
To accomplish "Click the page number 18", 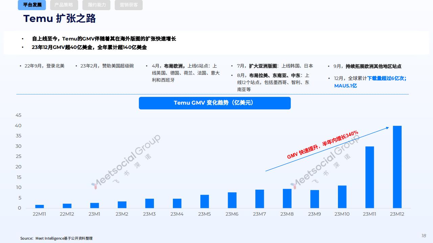I will click(424, 236).
